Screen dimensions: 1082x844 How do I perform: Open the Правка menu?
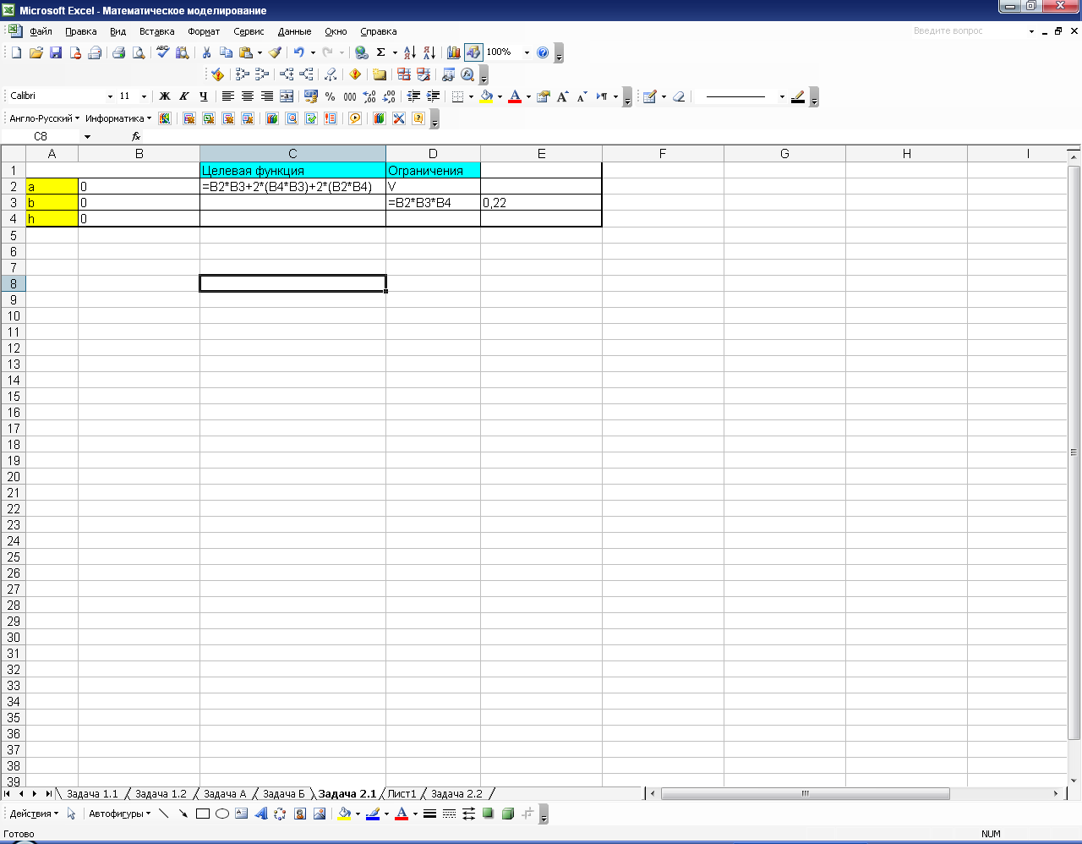(x=81, y=31)
